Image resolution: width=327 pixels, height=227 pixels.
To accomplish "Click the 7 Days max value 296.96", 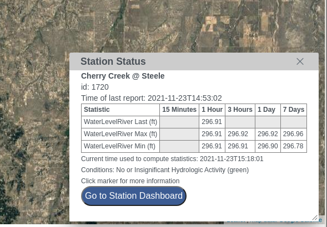I will pyautogui.click(x=293, y=134).
